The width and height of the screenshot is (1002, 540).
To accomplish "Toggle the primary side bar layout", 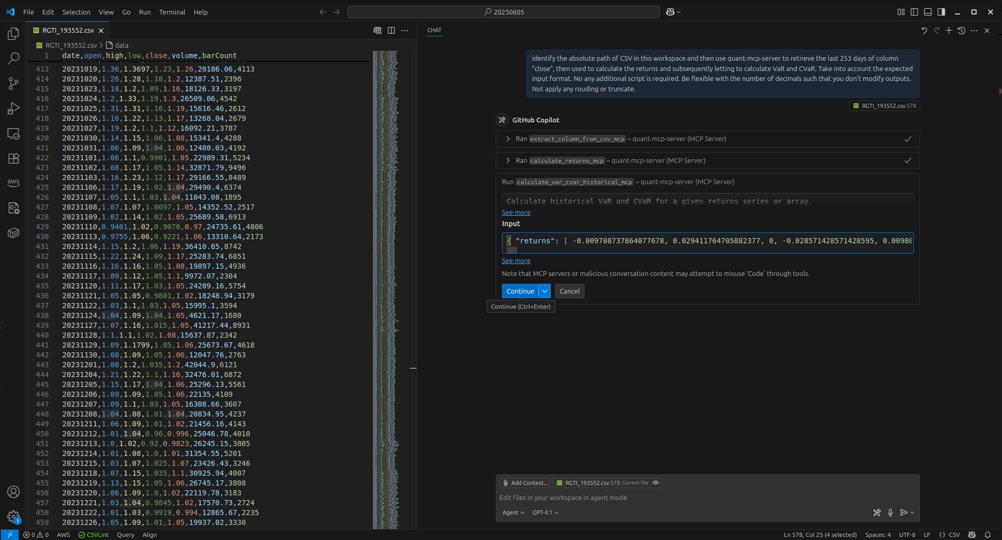I will click(x=914, y=12).
